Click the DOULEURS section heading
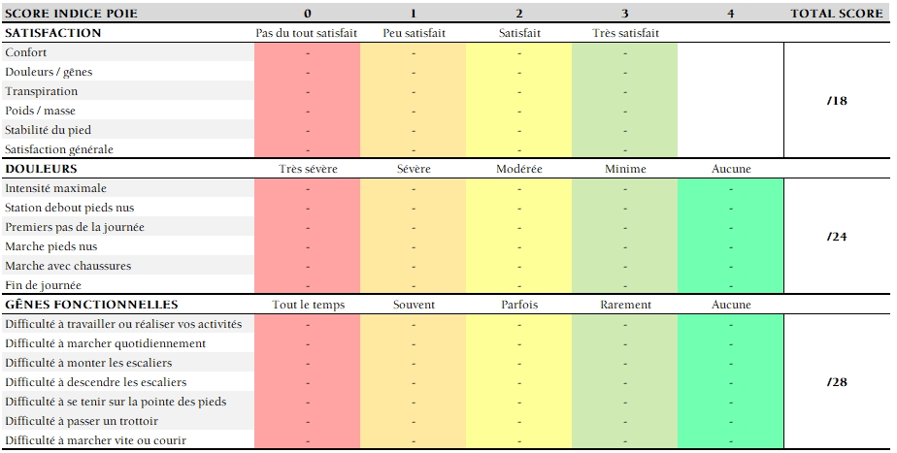 41,169
